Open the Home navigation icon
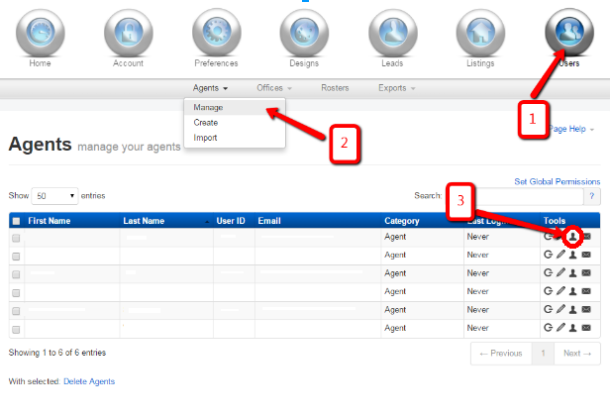610x416 pixels. [x=40, y=33]
